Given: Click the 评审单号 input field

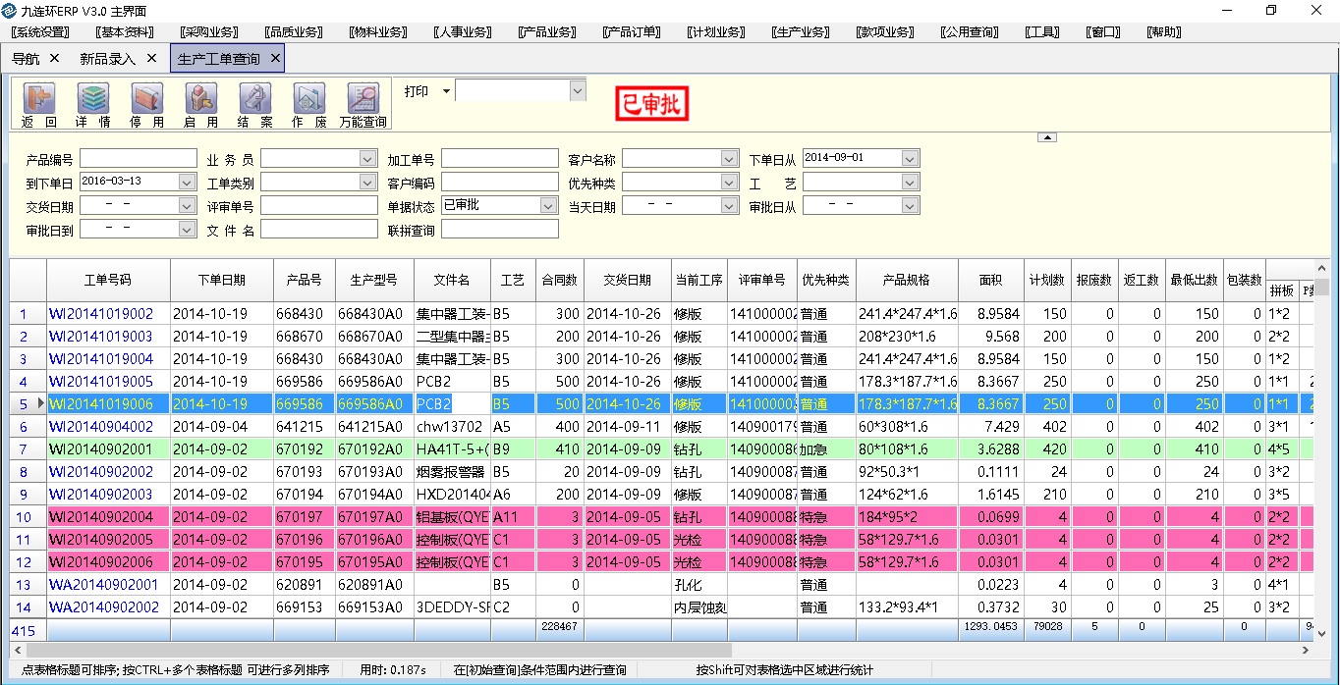Looking at the screenshot, I should point(319,205).
